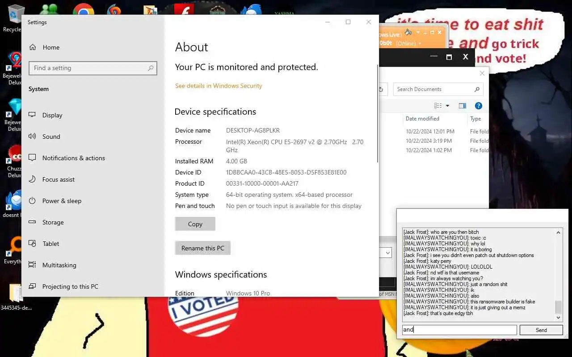Select the row dated 10/22/2024 1:02 PM
This screenshot has height=357, width=572.
434,150
